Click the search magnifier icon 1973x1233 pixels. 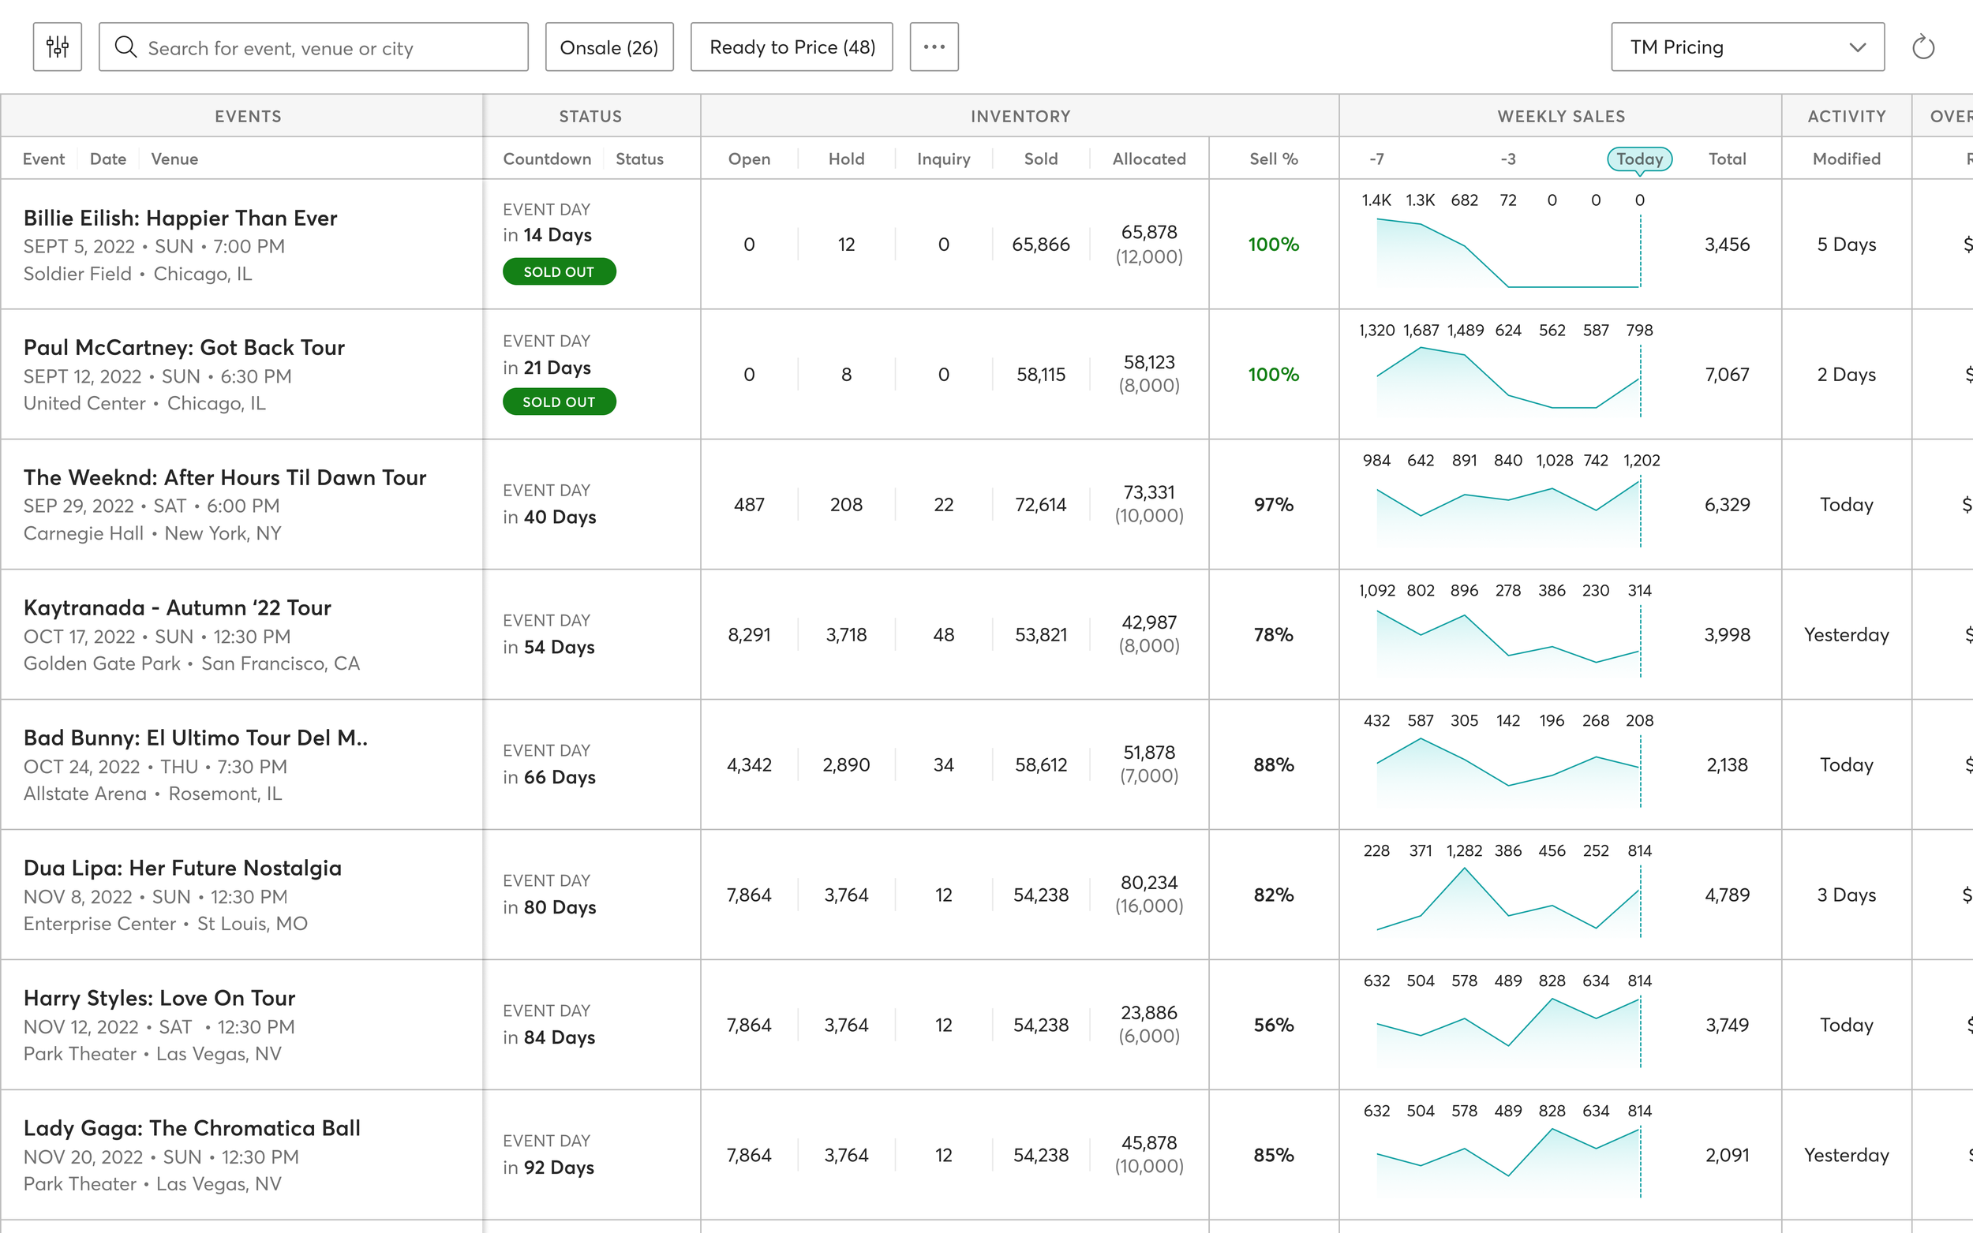(125, 47)
